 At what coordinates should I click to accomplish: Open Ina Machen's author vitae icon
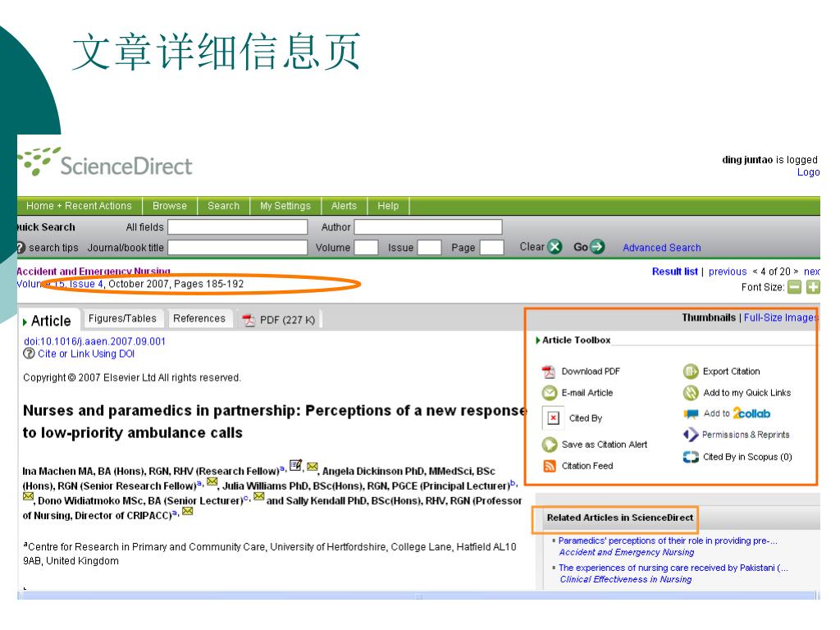pyautogui.click(x=295, y=465)
